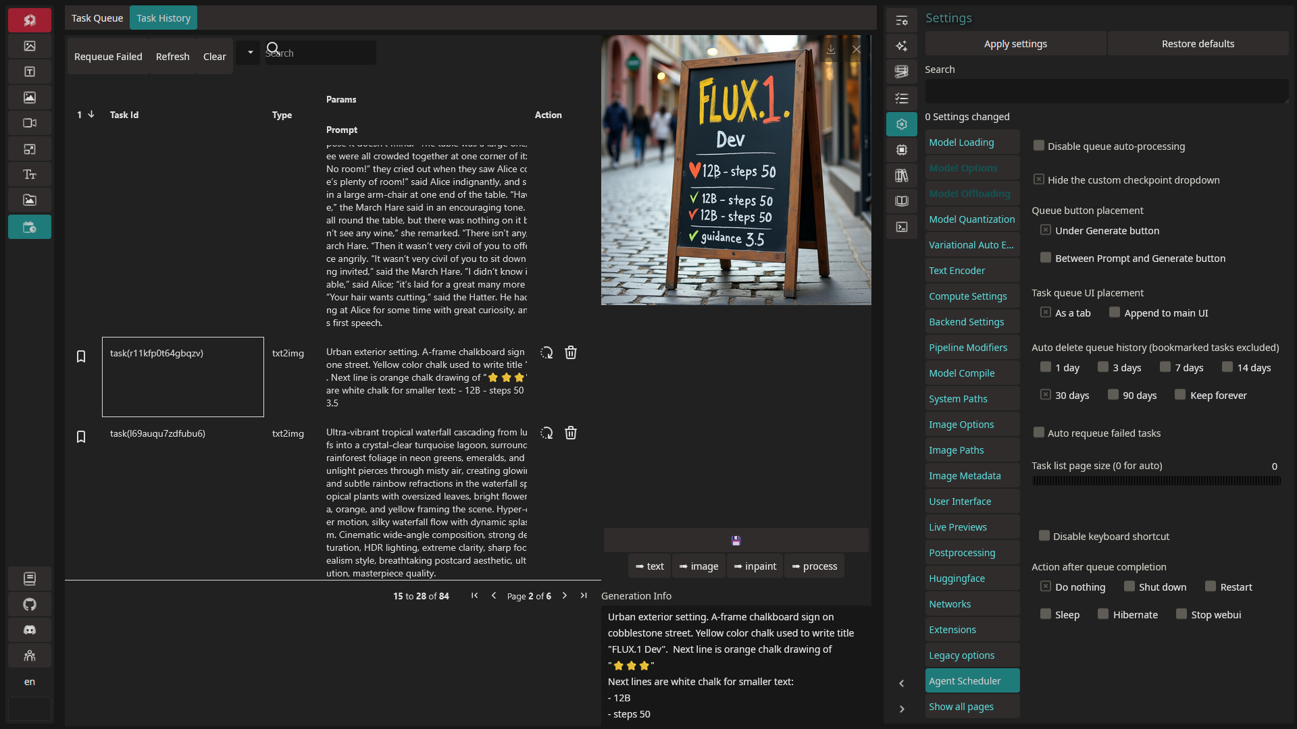This screenshot has height=729, width=1297.
Task: Adjust the Task list page size slider
Action: pyautogui.click(x=1156, y=481)
